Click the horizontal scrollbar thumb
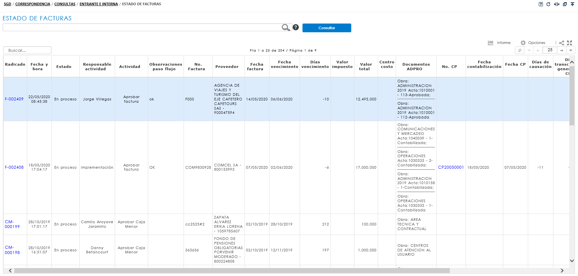Screen dimensions: 578x276 232,271
